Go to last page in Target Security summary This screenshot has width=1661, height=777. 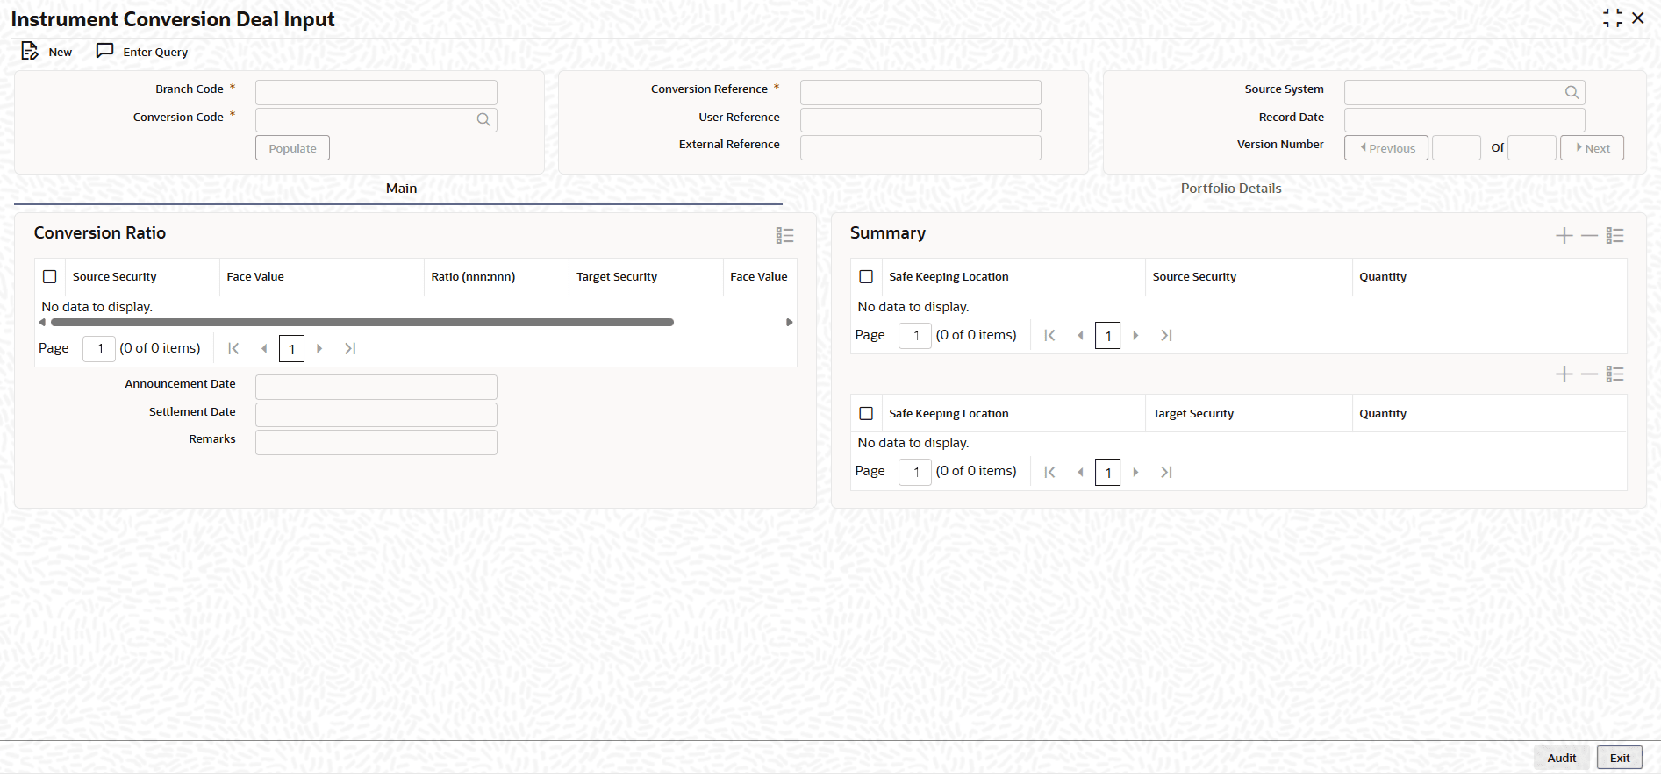pos(1166,473)
